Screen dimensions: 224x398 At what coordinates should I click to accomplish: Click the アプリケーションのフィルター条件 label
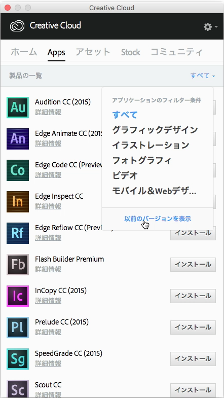coord(157,100)
